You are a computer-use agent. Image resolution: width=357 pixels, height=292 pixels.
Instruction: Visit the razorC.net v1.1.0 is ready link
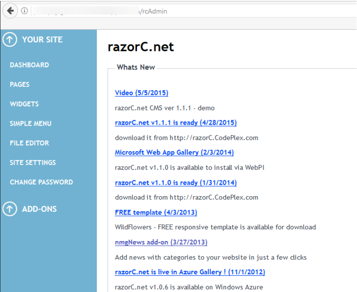[x=176, y=183]
